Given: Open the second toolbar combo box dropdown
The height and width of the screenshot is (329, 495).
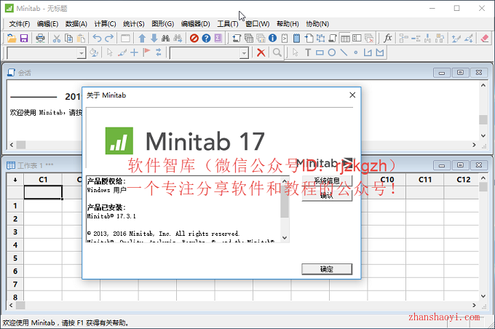Looking at the screenshot, I should pyautogui.click(x=244, y=53).
